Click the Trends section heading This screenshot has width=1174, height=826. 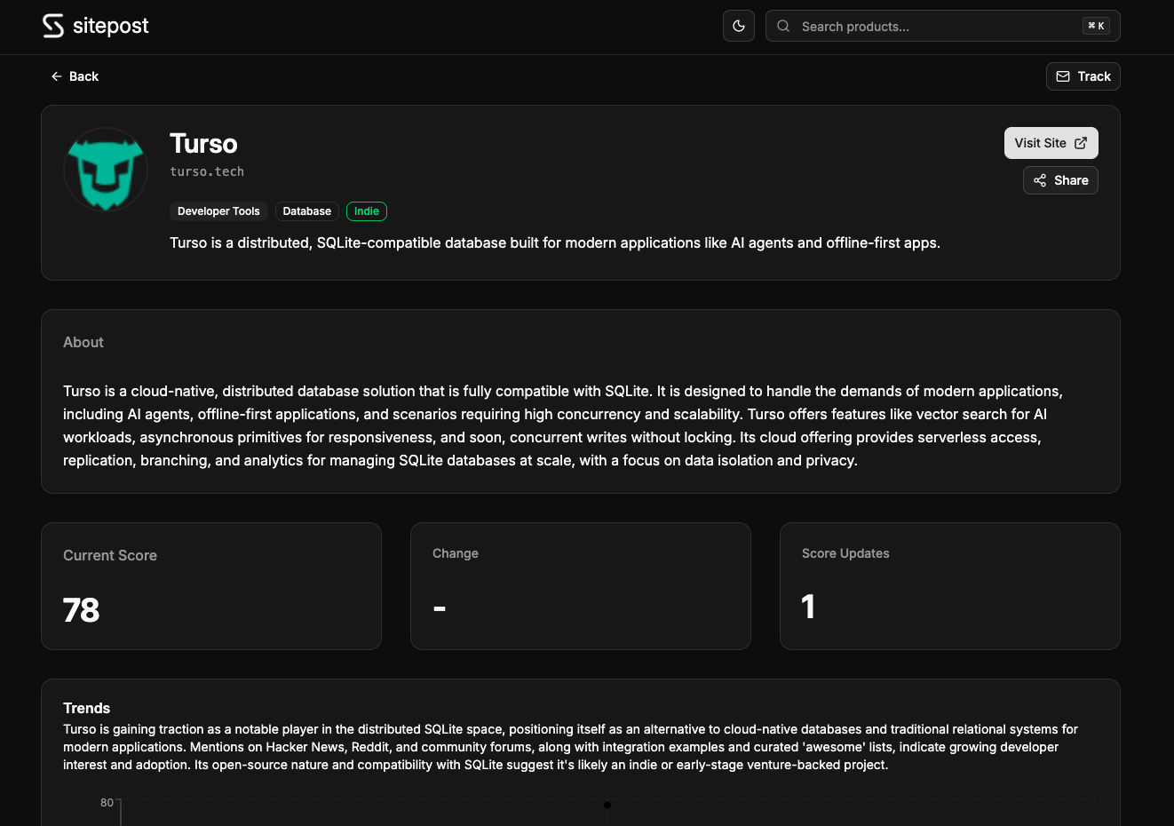click(x=87, y=708)
